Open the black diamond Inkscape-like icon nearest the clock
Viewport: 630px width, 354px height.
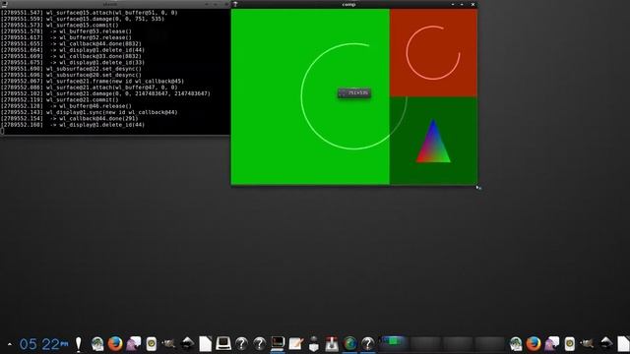pos(188,344)
